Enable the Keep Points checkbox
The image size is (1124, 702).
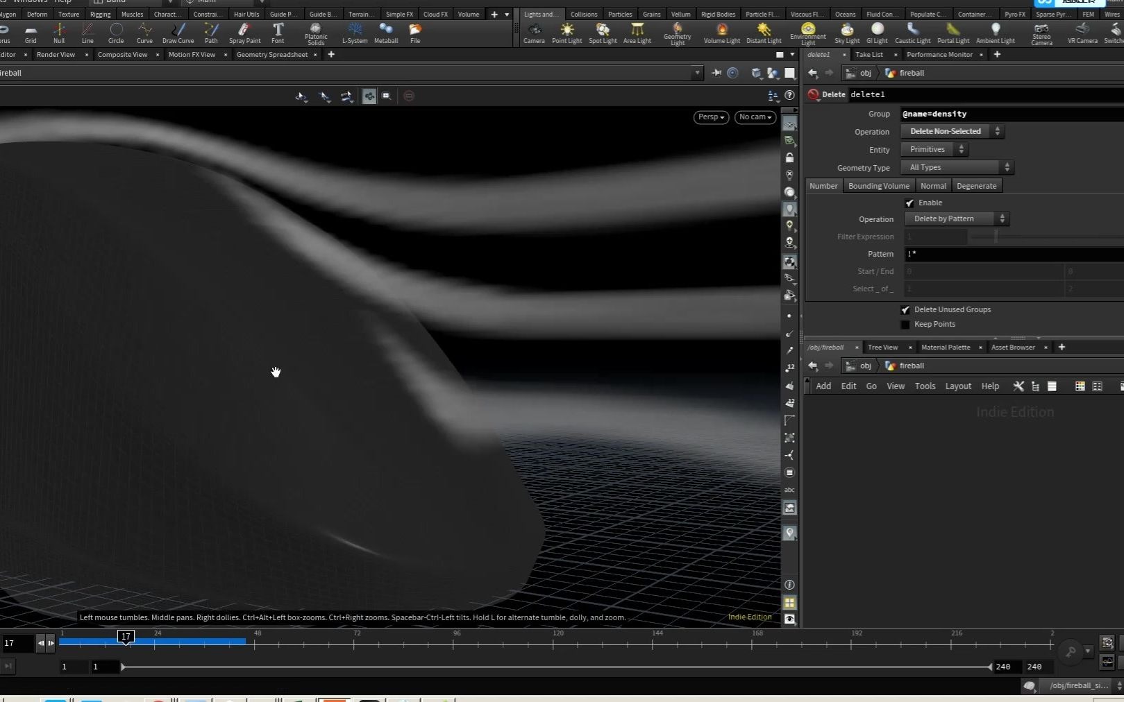pyautogui.click(x=905, y=325)
